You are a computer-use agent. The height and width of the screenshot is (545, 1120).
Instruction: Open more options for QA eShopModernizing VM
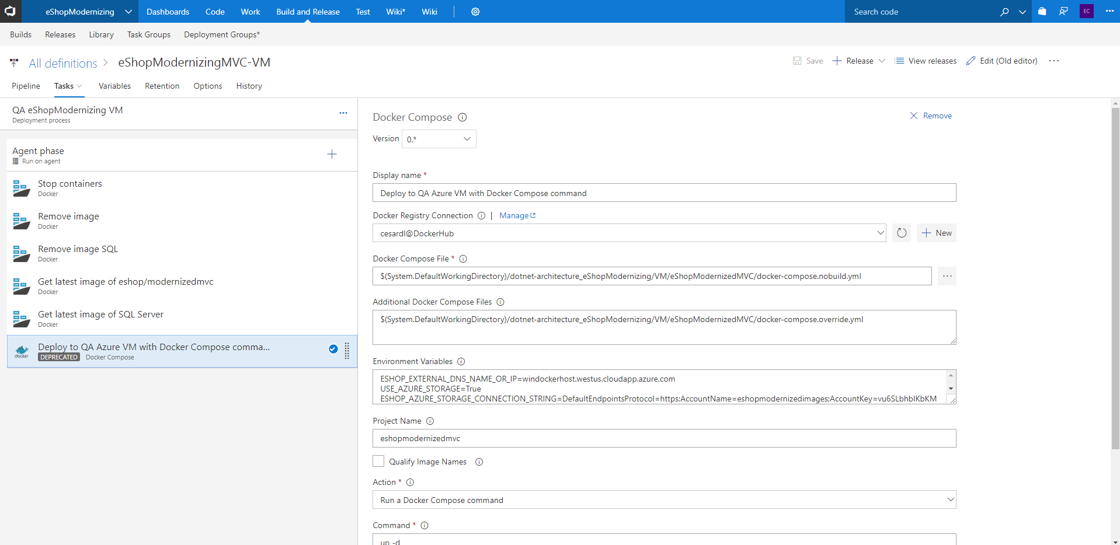pyautogui.click(x=343, y=113)
